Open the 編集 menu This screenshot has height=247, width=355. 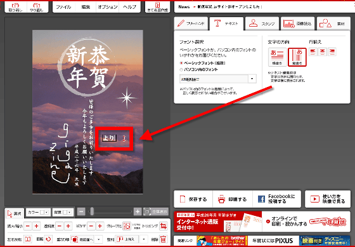tap(86, 7)
